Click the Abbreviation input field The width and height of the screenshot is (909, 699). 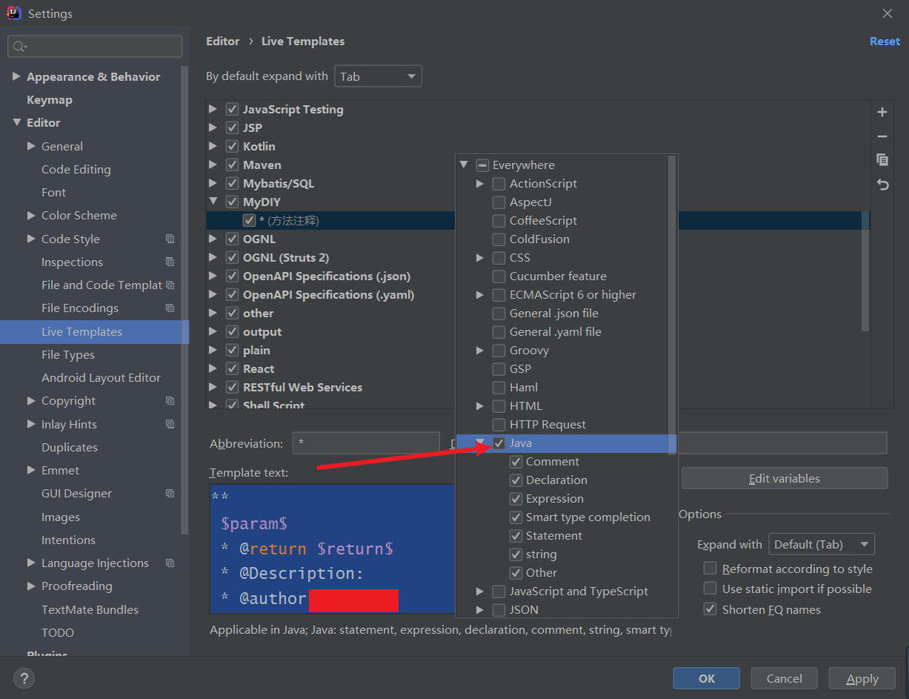pyautogui.click(x=366, y=443)
